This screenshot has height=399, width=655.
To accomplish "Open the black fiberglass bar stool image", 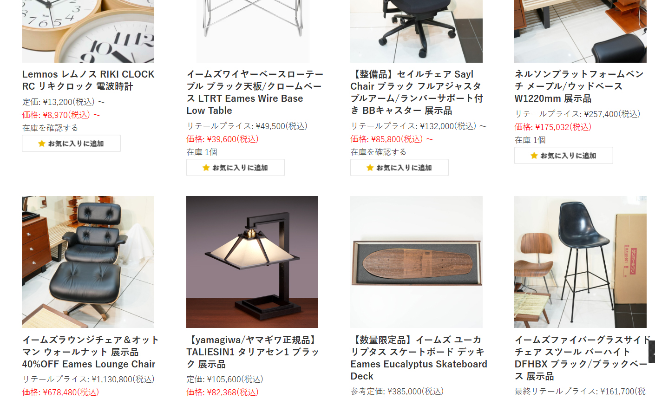I will pos(580,262).
